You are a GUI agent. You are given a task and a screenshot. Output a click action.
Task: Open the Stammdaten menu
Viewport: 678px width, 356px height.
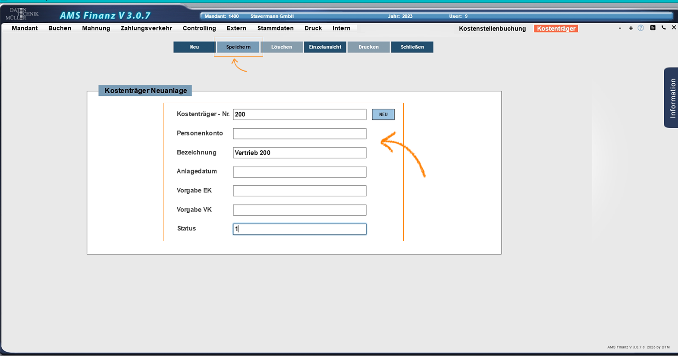point(275,28)
